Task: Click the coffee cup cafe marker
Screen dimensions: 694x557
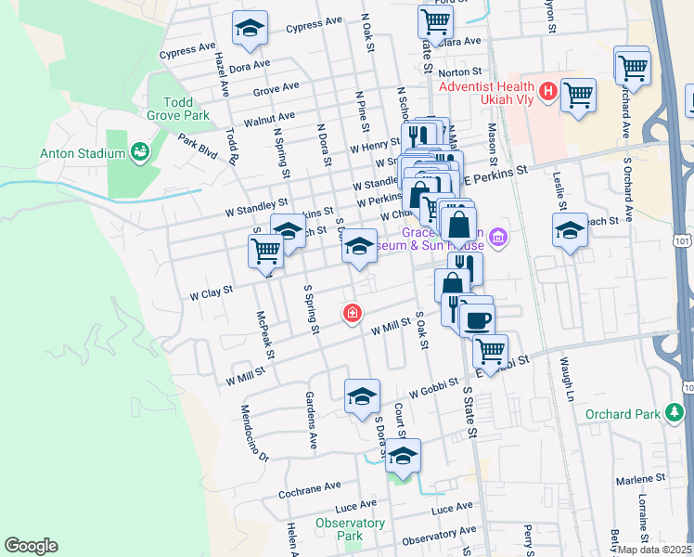Action: pyautogui.click(x=477, y=322)
